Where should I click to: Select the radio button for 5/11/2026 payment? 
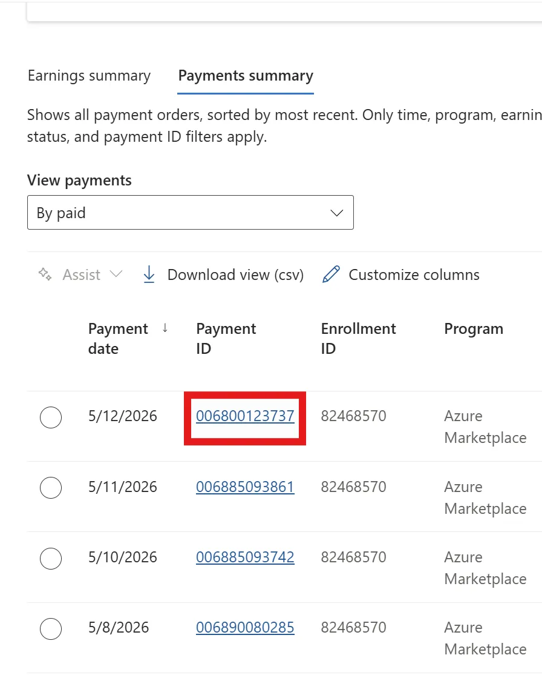point(51,488)
